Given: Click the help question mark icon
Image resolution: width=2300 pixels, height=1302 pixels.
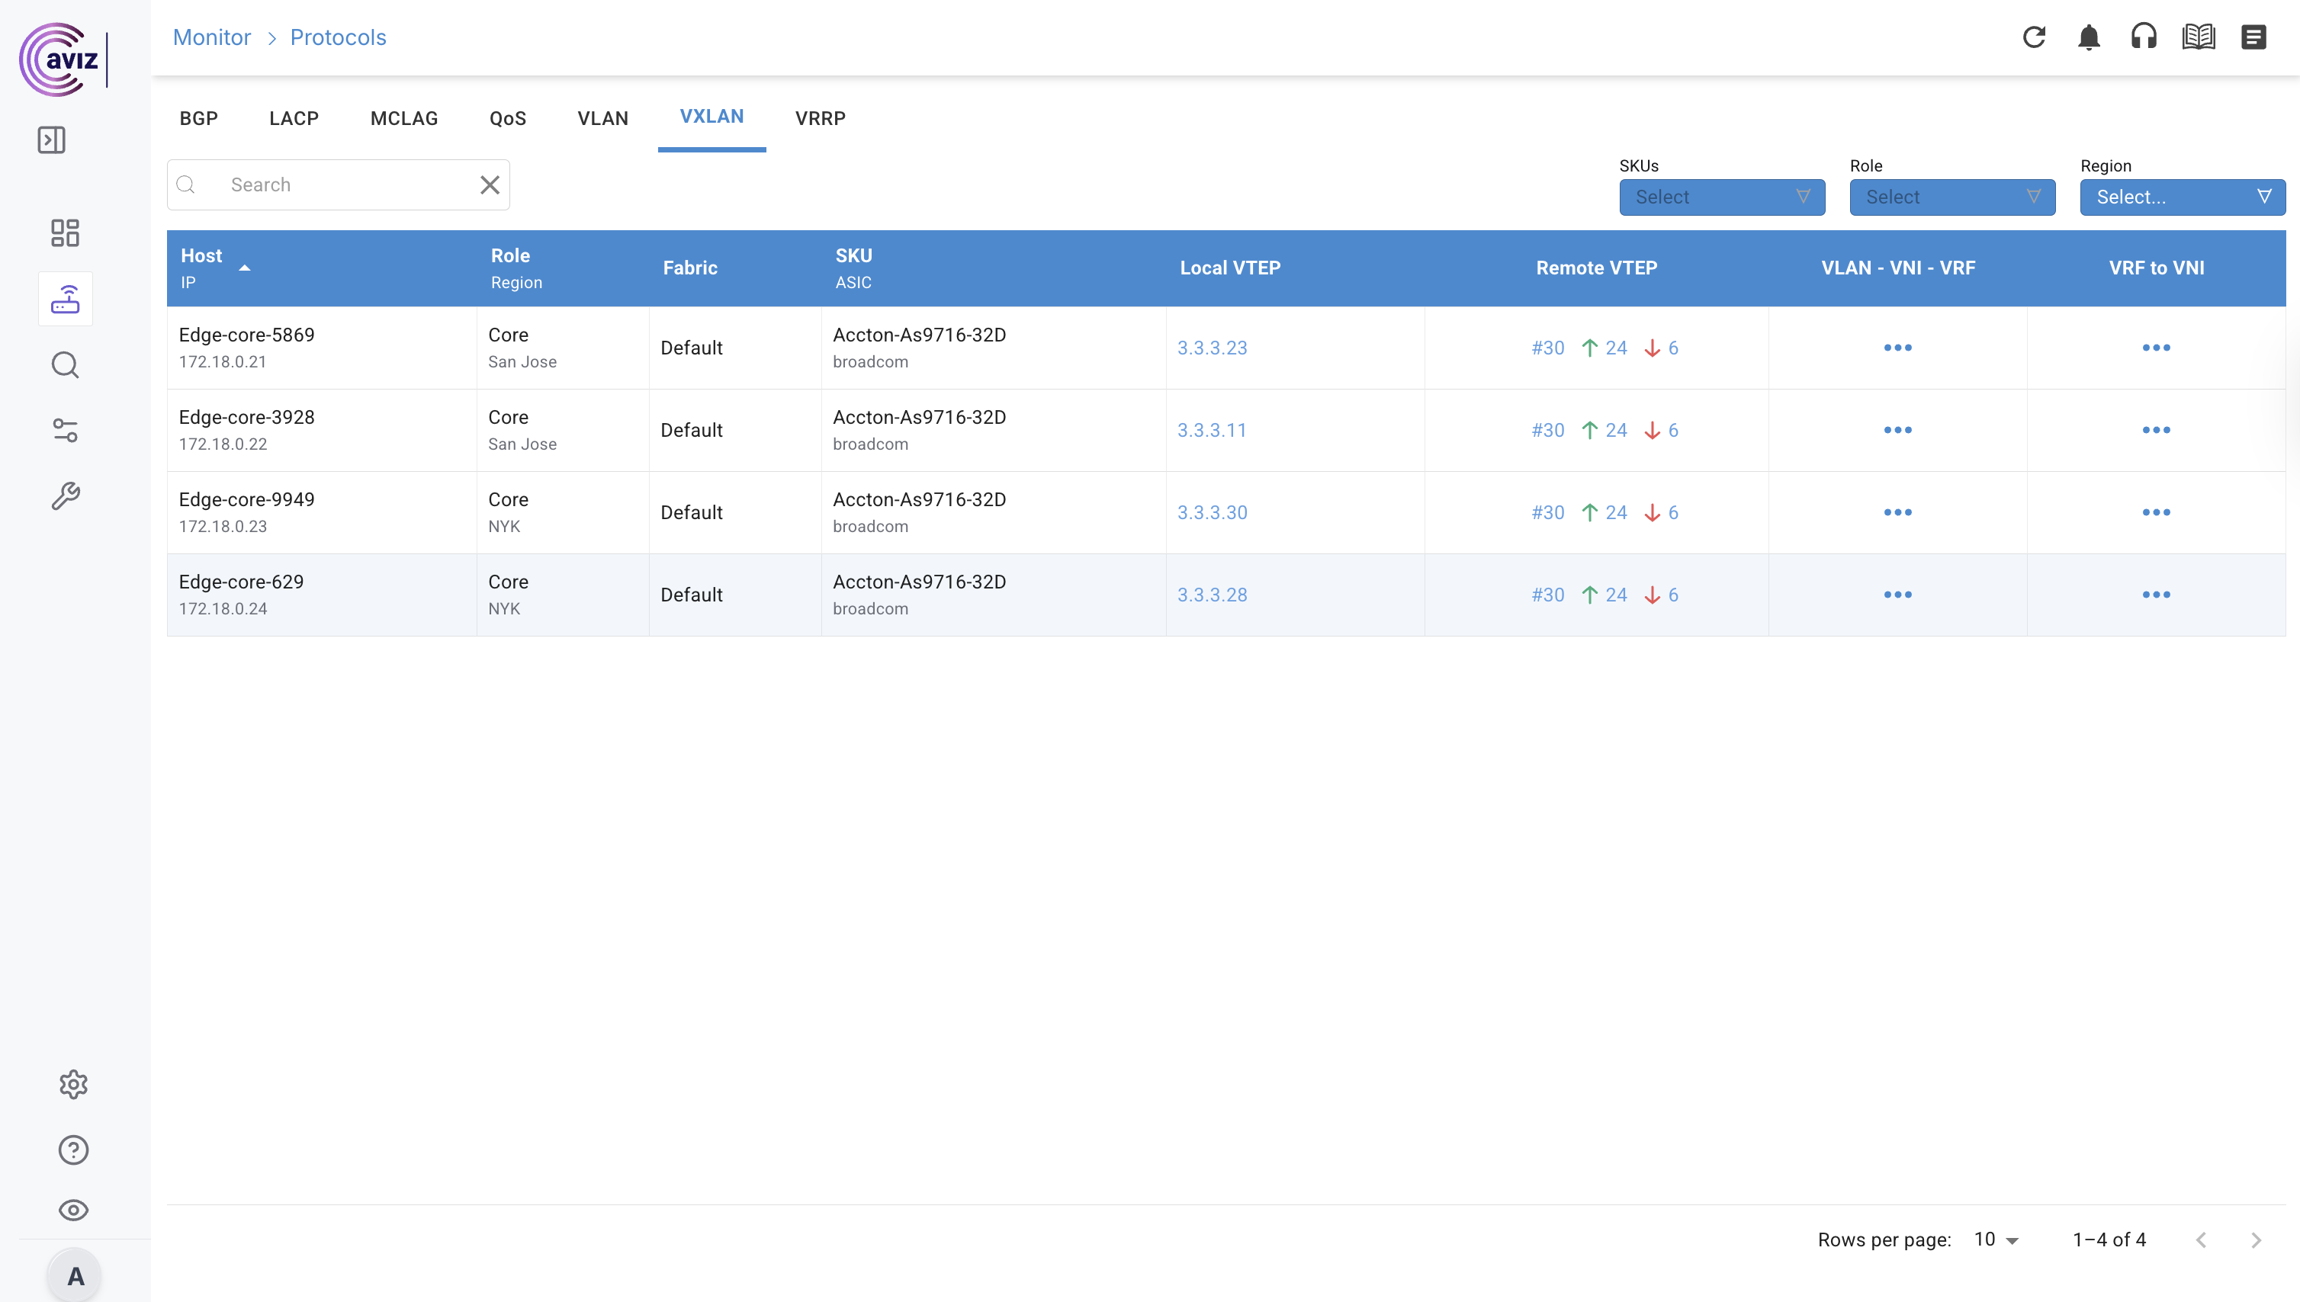Looking at the screenshot, I should (73, 1149).
